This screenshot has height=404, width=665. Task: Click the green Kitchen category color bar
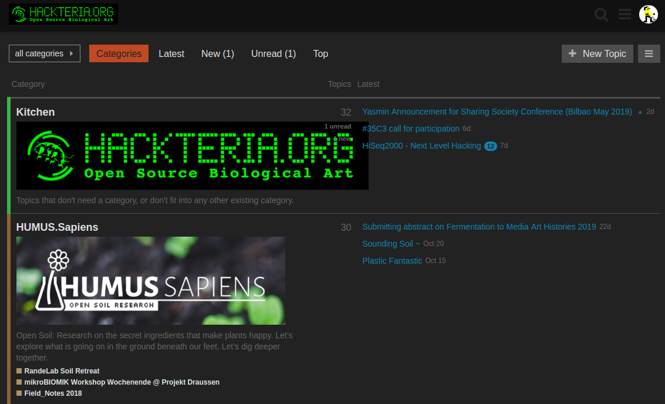click(8, 154)
